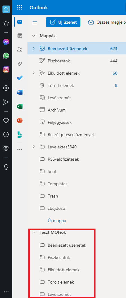Launch the To Do checkmark icon
126x298 pixels.
click(20, 78)
